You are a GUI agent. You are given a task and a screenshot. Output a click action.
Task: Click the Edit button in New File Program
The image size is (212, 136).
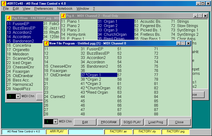click(x=85, y=122)
